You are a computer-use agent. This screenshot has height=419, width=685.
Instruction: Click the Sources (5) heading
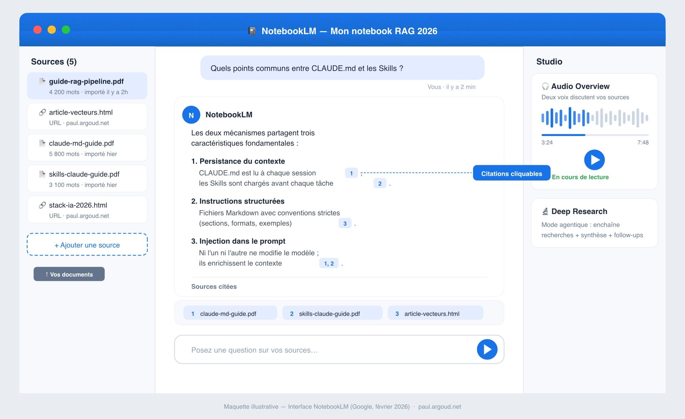54,62
